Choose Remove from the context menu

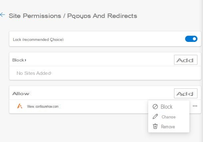point(168,126)
